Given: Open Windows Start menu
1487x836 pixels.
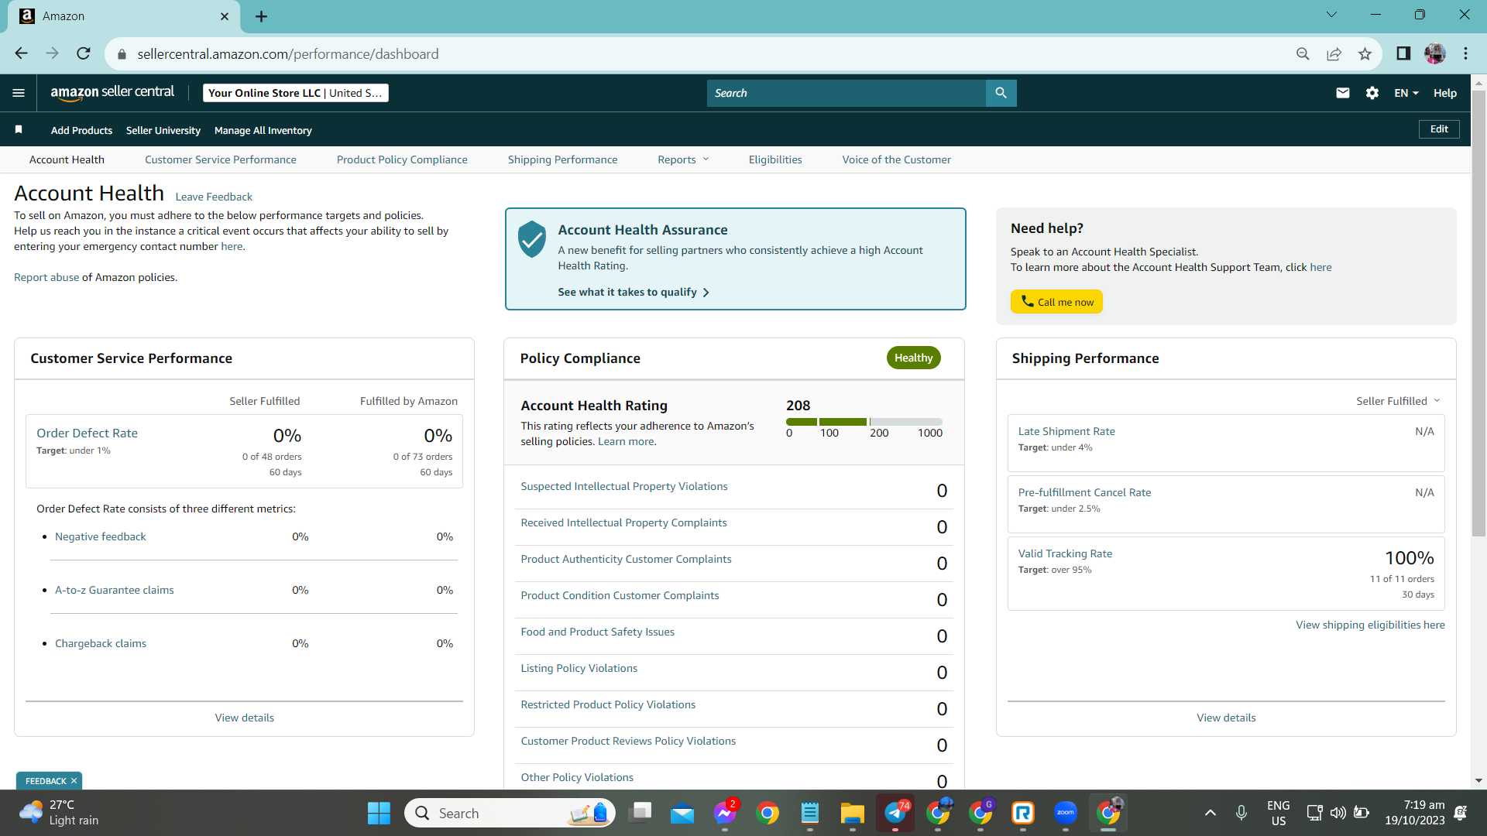Looking at the screenshot, I should coord(379,813).
